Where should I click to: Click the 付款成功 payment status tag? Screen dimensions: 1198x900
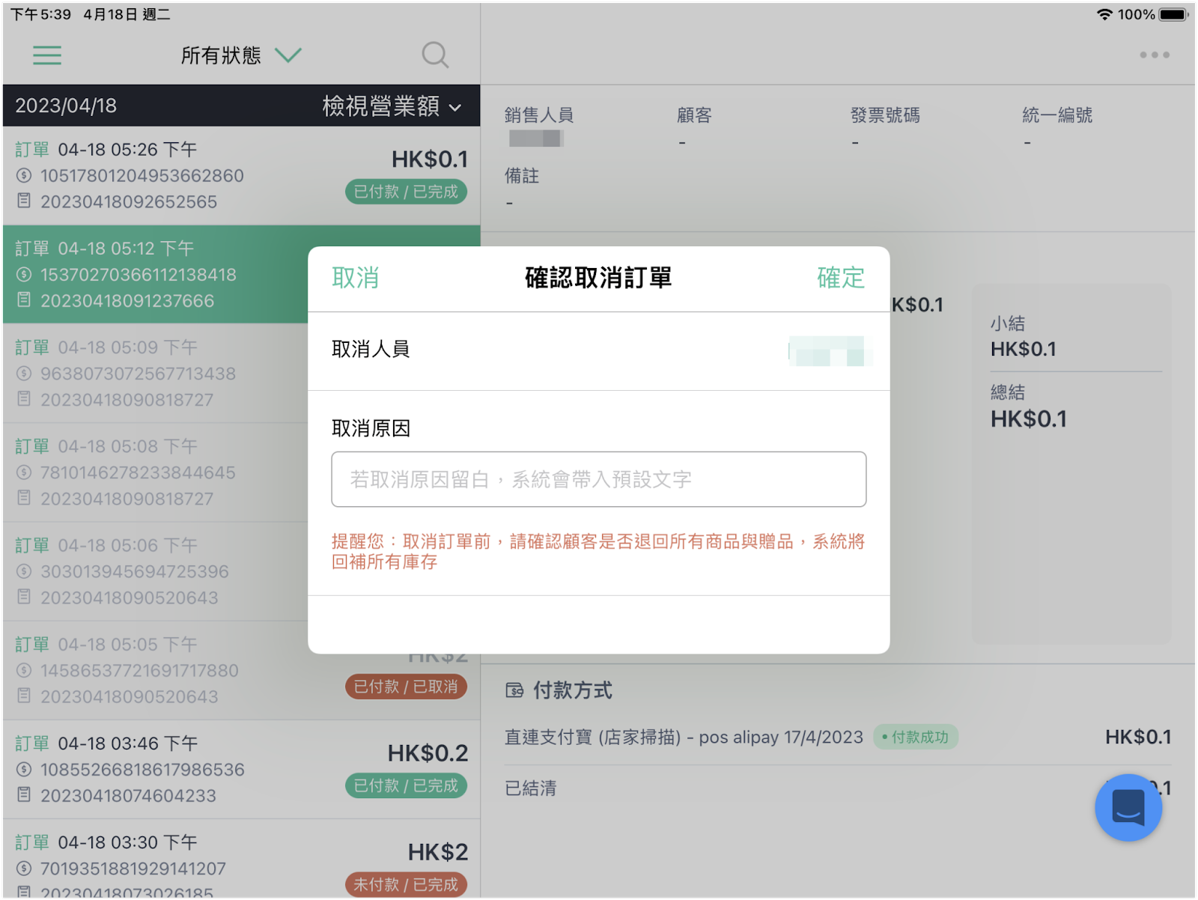(916, 737)
